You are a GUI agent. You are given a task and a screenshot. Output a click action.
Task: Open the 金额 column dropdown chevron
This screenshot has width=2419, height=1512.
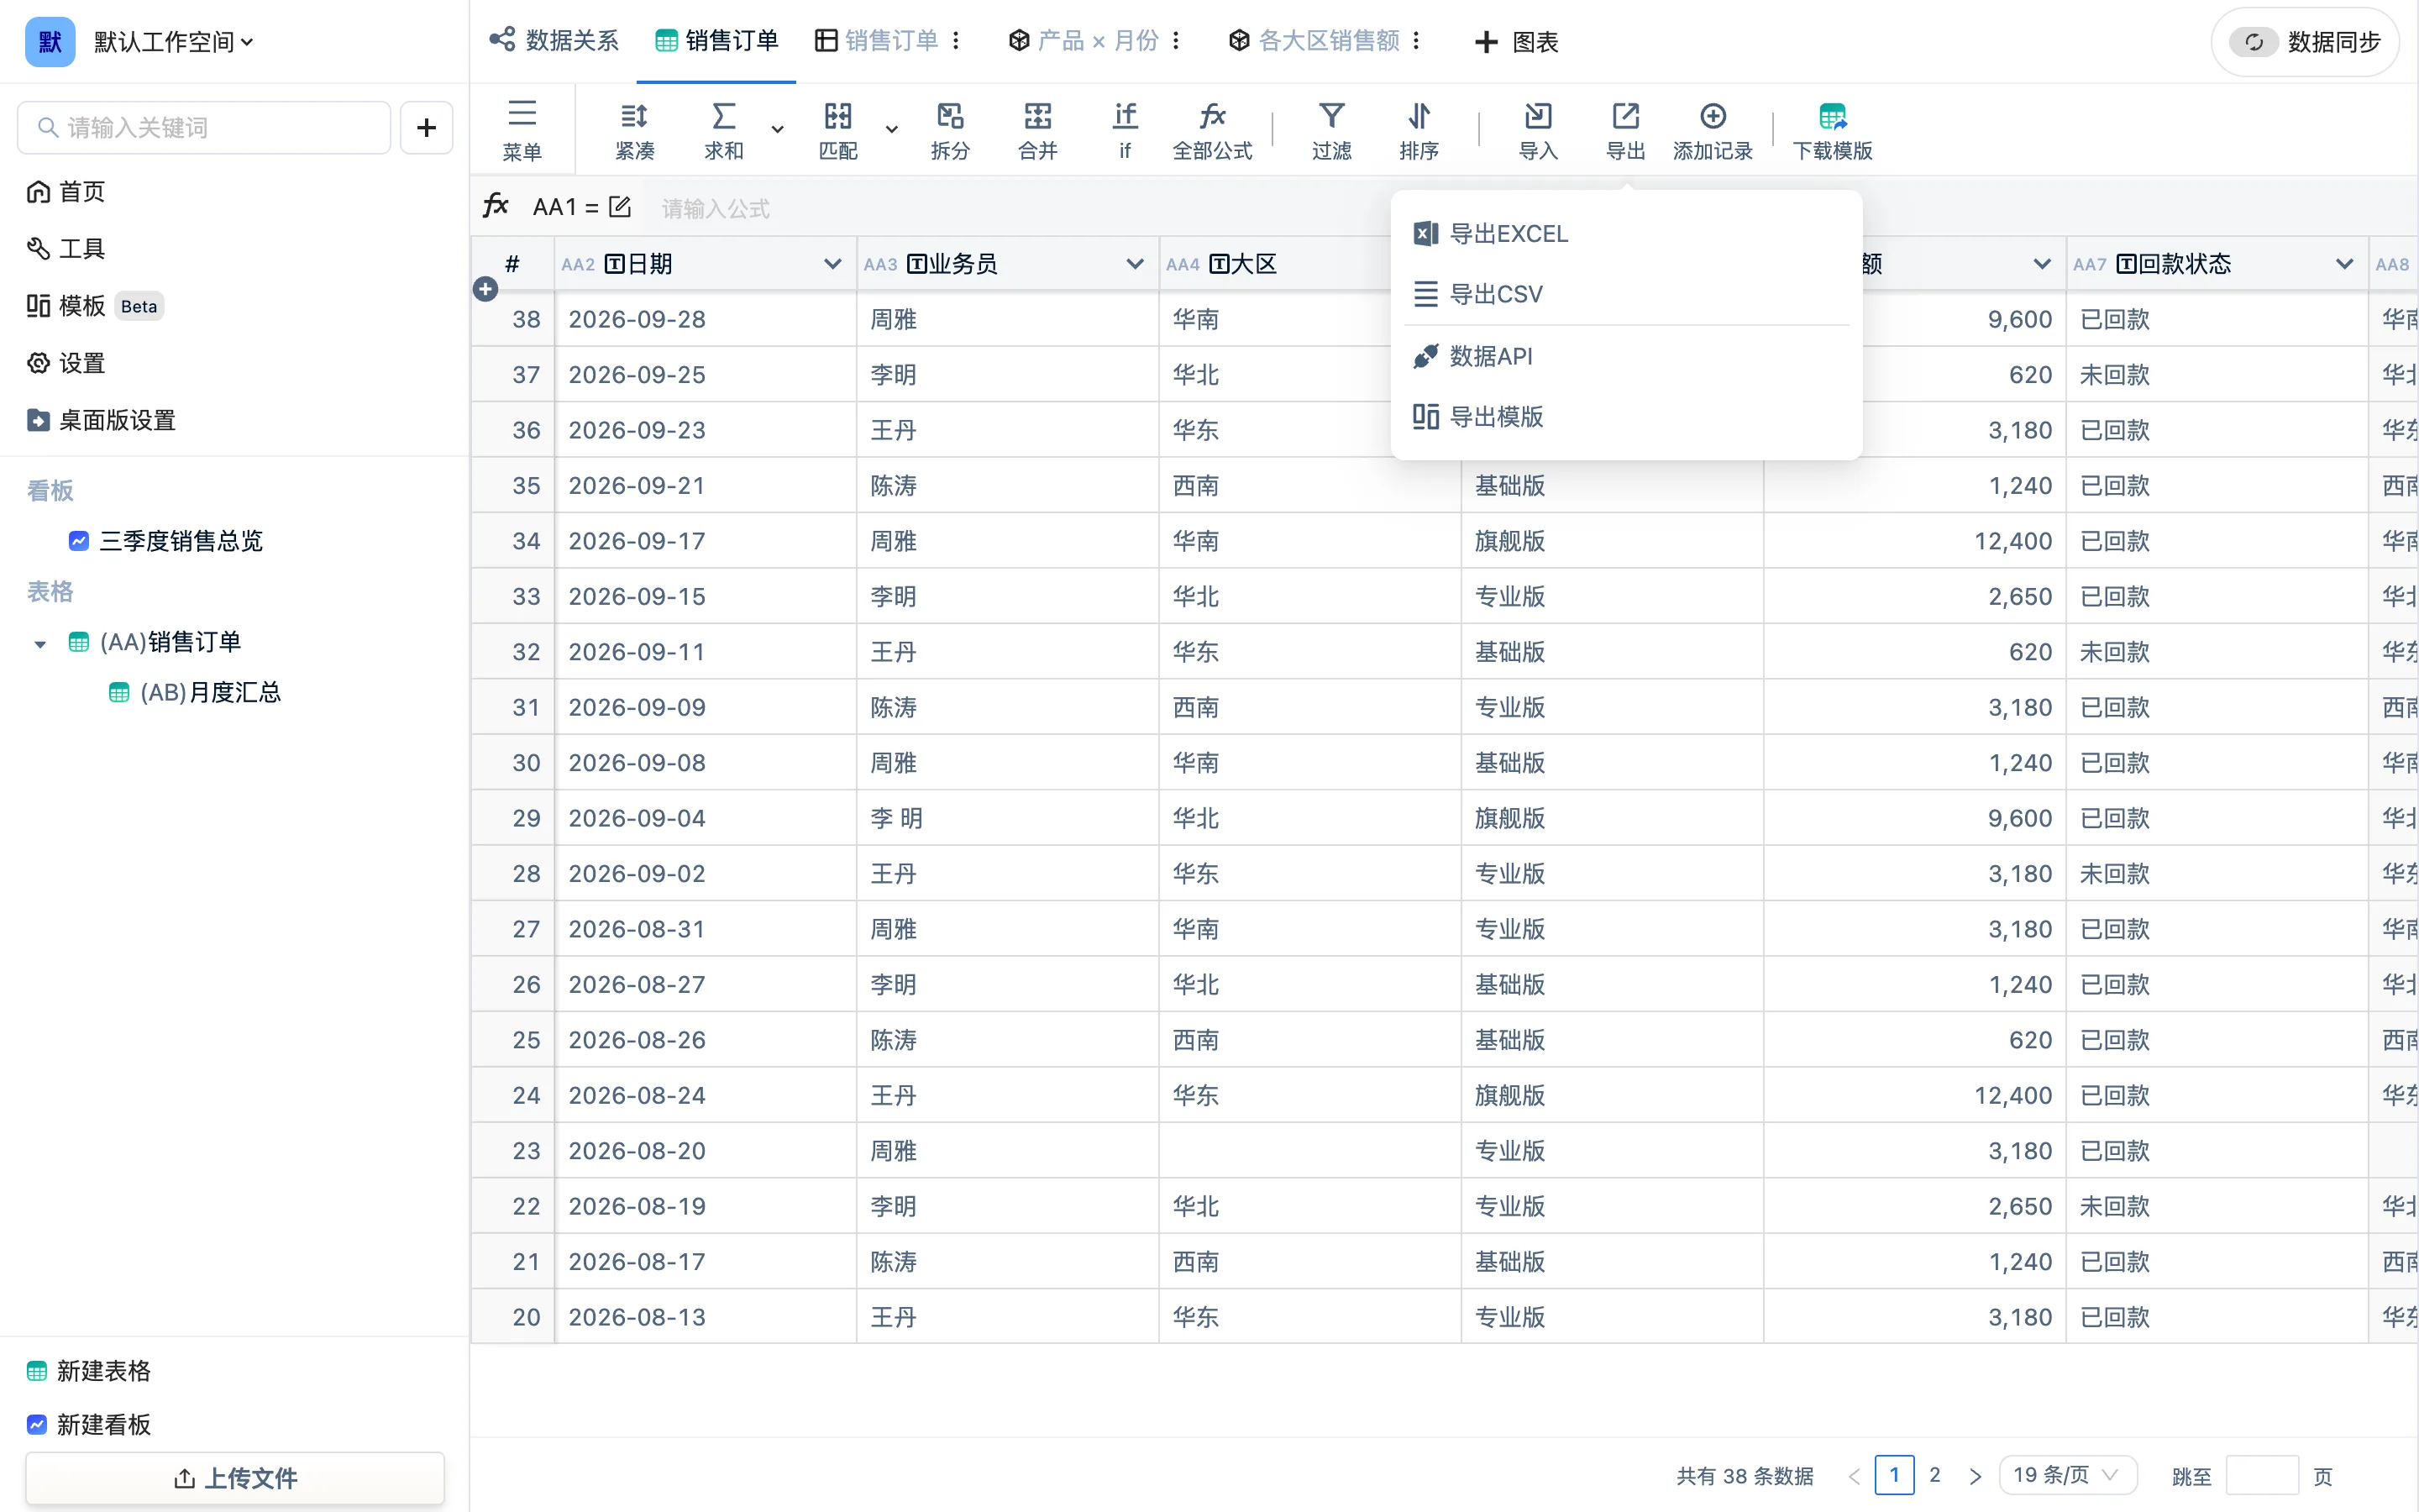[x=2042, y=264]
